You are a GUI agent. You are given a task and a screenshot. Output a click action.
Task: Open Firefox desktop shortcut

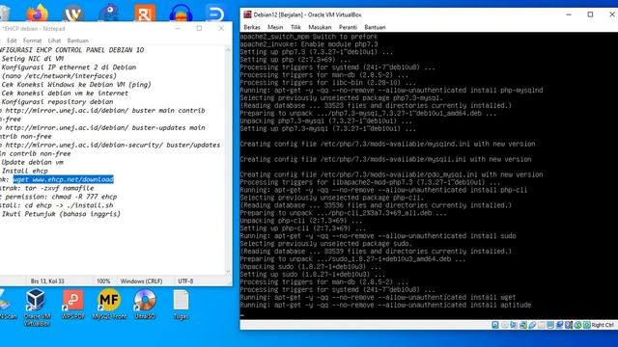pos(38,13)
